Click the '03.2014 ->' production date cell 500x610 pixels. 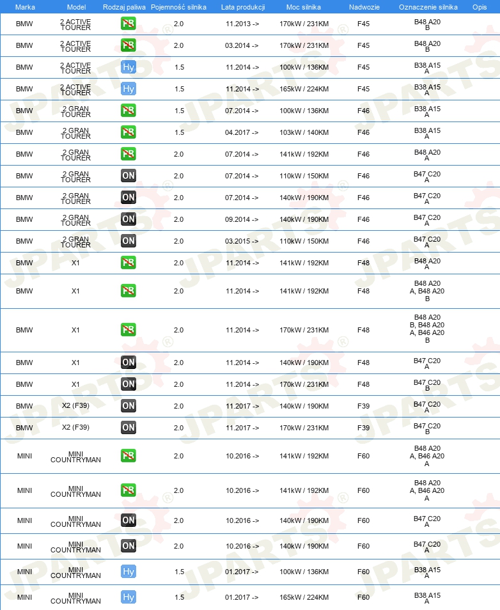click(242, 45)
